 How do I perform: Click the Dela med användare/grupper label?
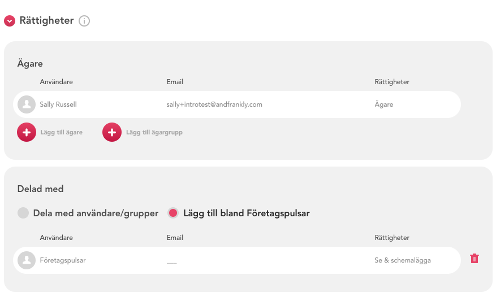click(x=96, y=213)
